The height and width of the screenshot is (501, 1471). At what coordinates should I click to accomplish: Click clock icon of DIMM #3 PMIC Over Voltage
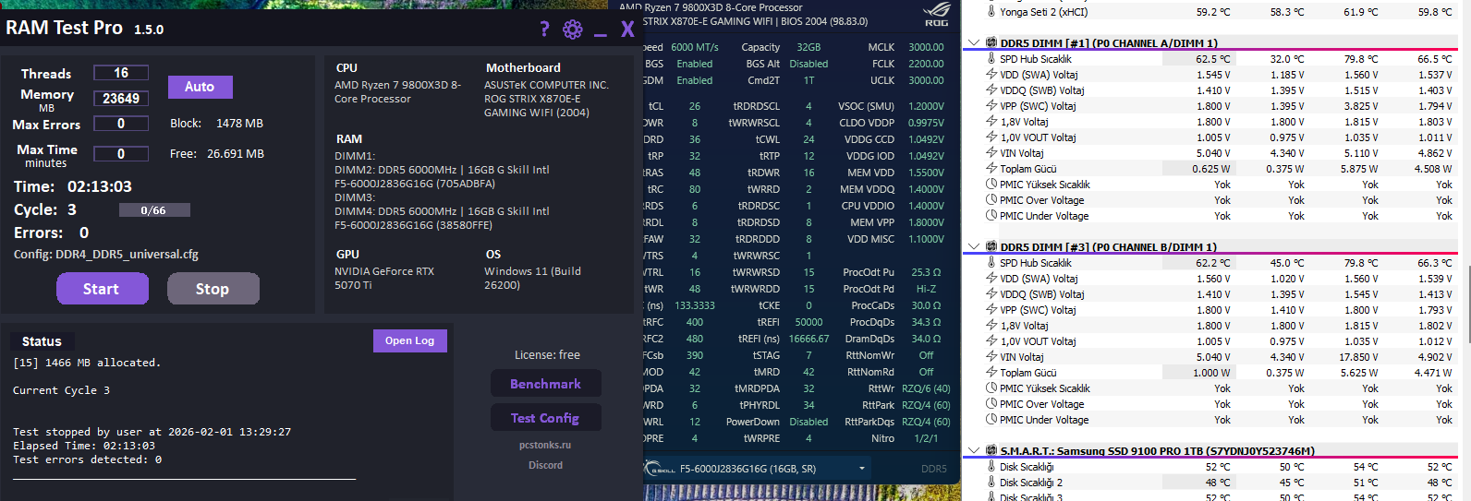[991, 404]
